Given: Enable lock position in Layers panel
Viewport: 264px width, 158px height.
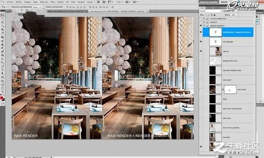Looking at the screenshot, I should pos(212,15).
